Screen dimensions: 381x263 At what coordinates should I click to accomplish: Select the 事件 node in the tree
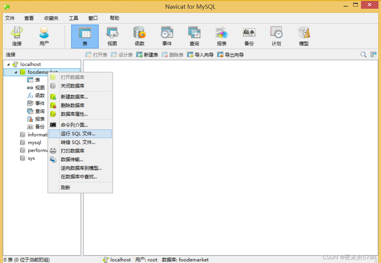point(40,103)
